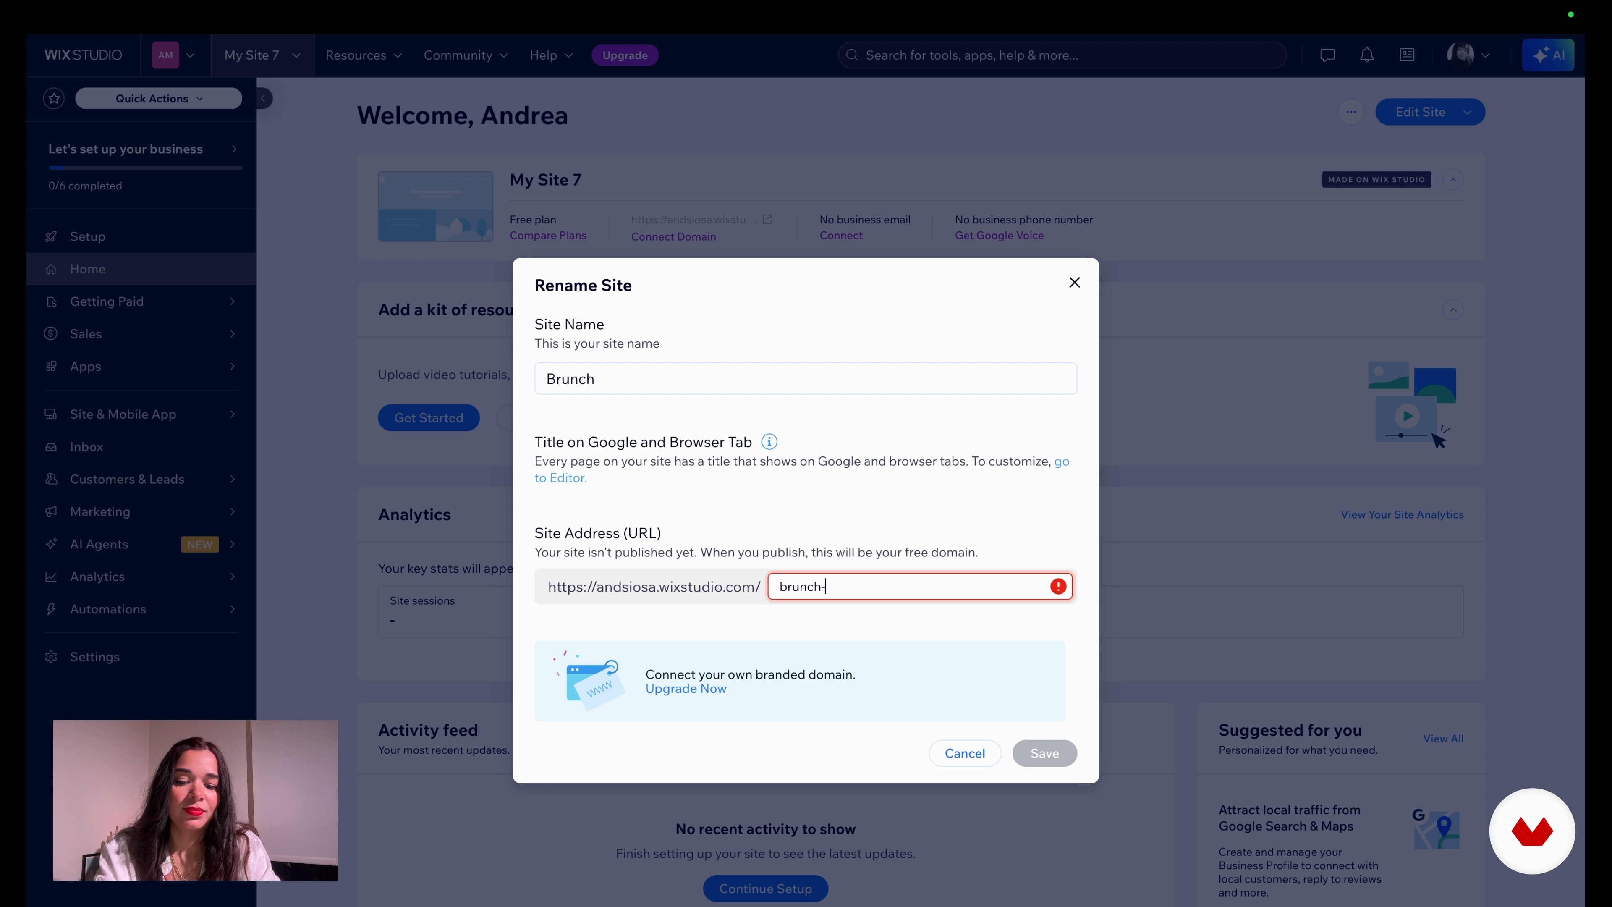Expand Site & Mobile App section
1612x907 pixels.
(x=141, y=414)
